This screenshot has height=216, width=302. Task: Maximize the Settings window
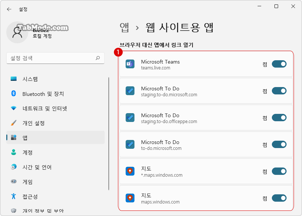click(x=276, y=6)
